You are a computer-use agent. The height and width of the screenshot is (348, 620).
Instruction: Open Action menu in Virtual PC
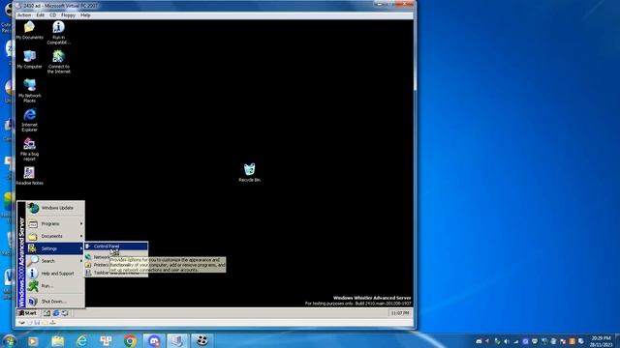pyautogui.click(x=23, y=15)
